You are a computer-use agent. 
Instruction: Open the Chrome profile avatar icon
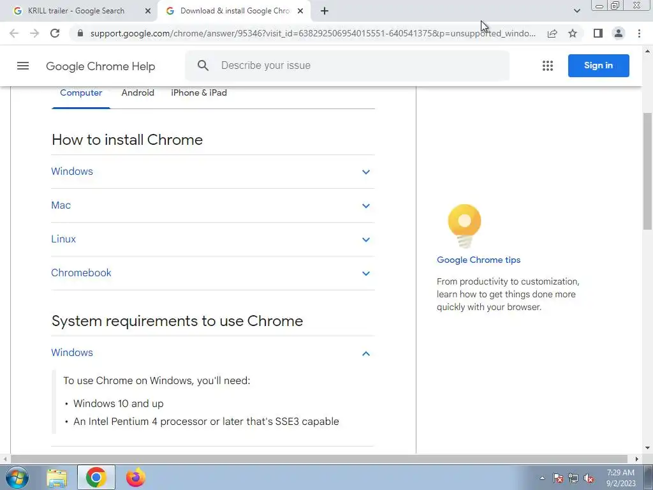pyautogui.click(x=619, y=33)
